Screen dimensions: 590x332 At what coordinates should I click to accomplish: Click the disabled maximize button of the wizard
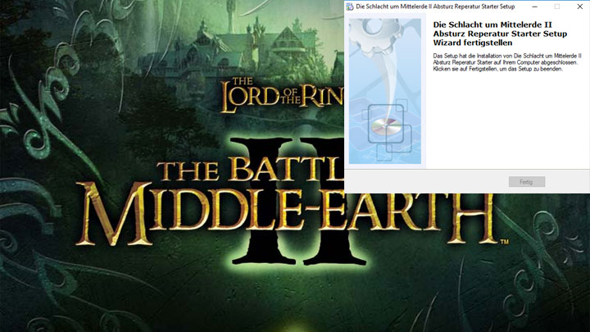coord(557,6)
